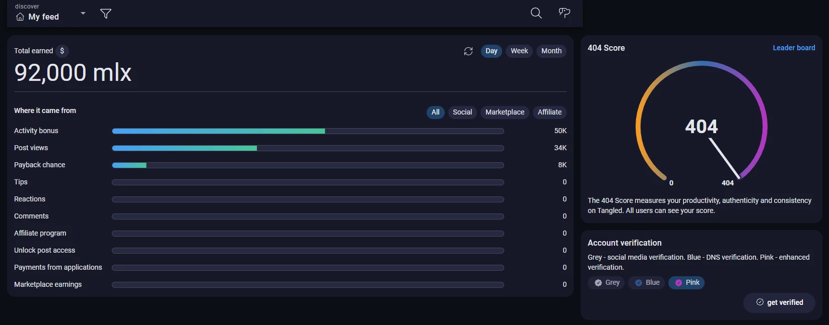Image resolution: width=829 pixels, height=325 pixels.
Task: Click the Tips empty progress bar
Action: tap(308, 182)
